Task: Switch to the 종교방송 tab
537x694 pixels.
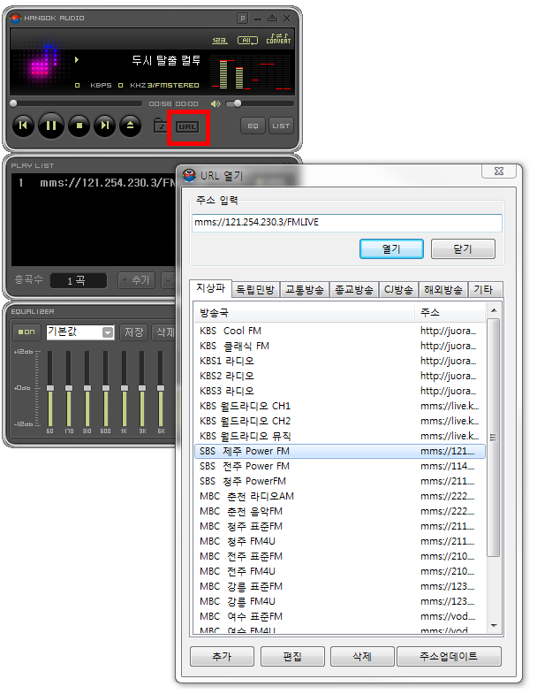Action: (354, 290)
